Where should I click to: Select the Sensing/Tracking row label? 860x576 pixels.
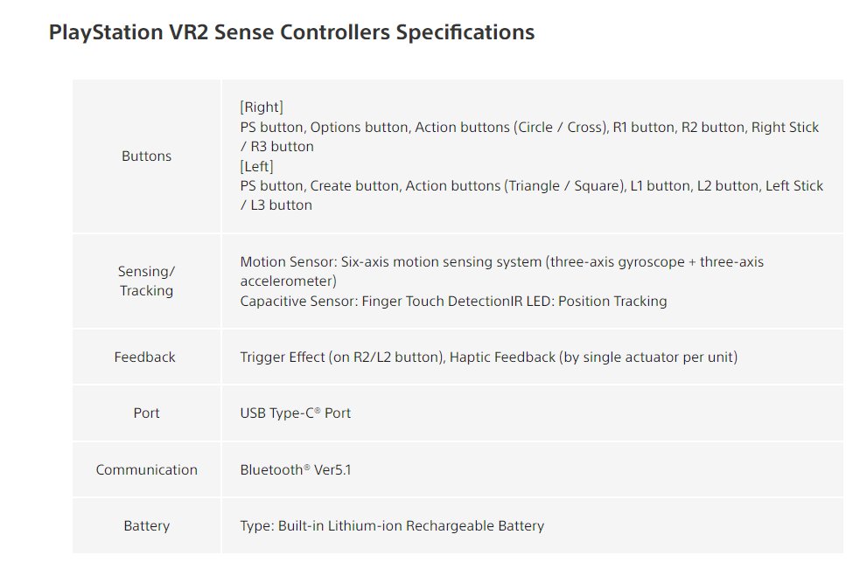[x=146, y=281]
